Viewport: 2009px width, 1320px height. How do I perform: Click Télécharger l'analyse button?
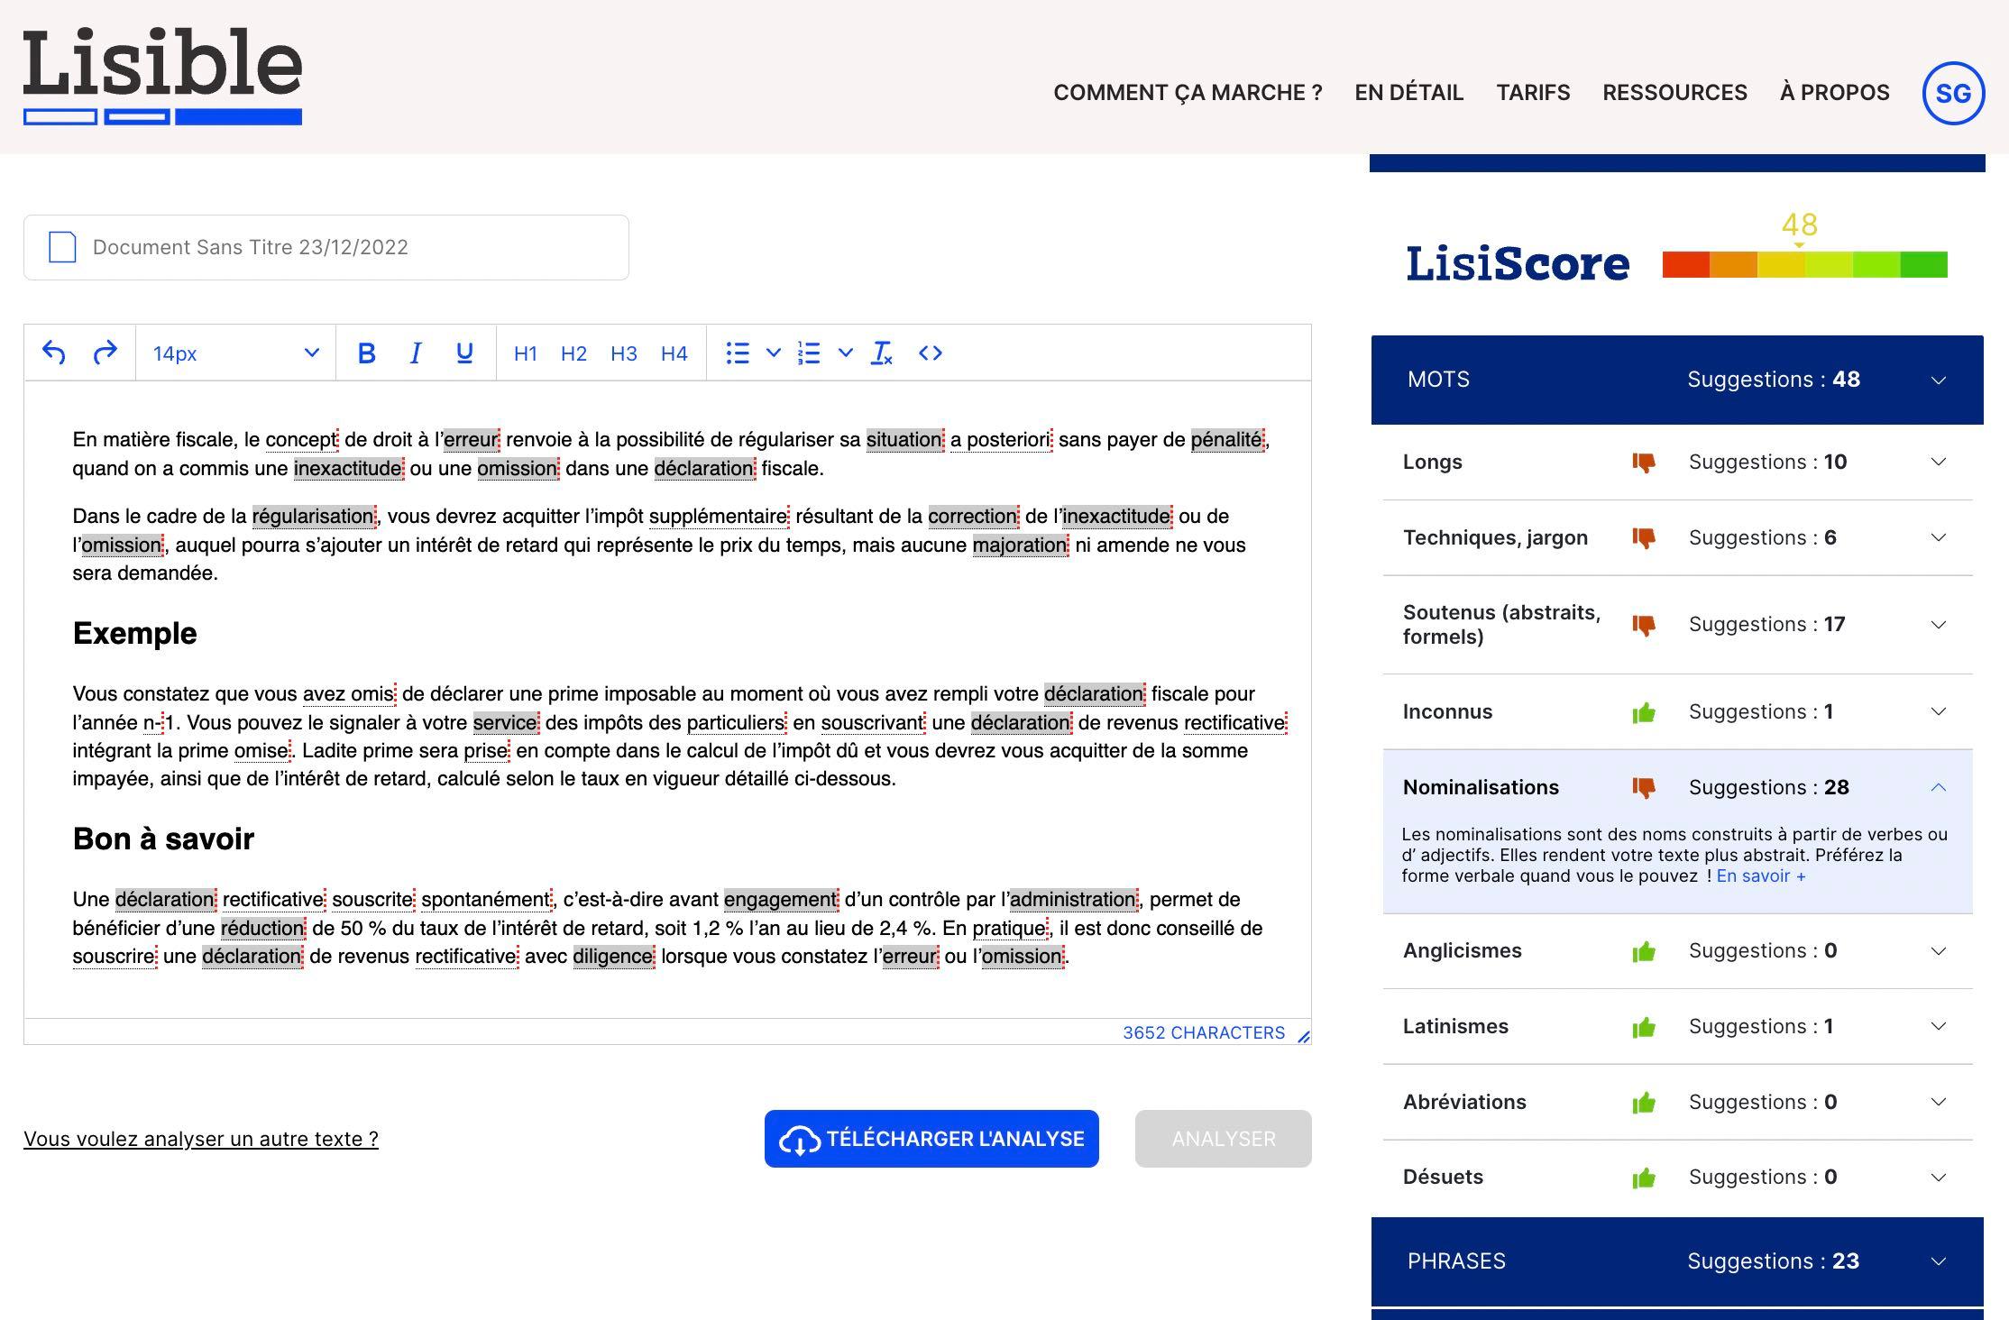[x=931, y=1139]
